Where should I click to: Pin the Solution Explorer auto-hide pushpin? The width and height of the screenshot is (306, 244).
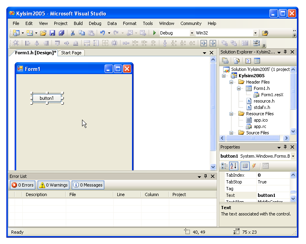point(285,52)
